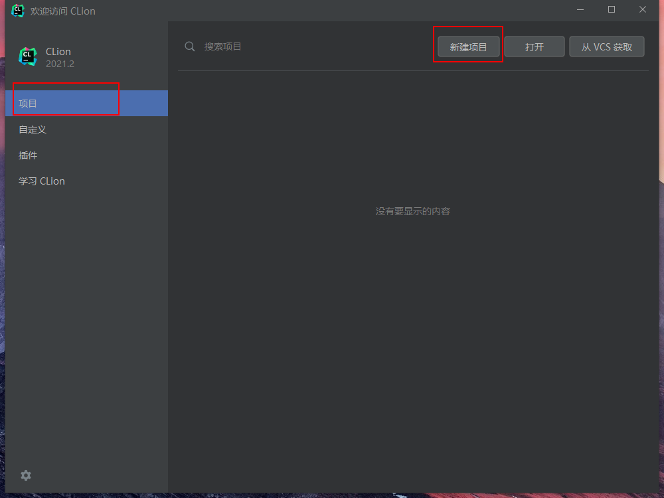Click the 2021.2 version text
The height and width of the screenshot is (498, 664).
click(60, 64)
